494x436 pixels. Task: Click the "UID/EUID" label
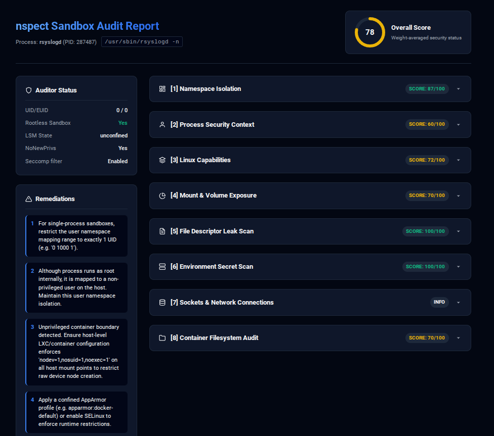(x=36, y=111)
